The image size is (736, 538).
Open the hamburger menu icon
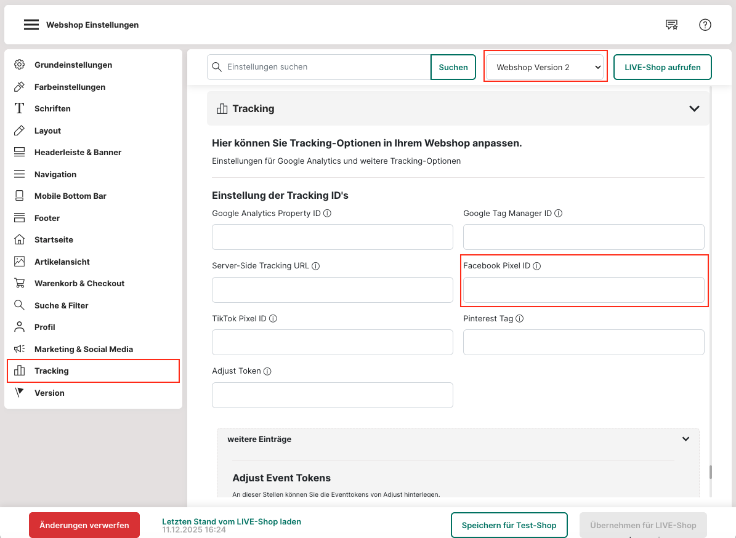click(x=31, y=25)
